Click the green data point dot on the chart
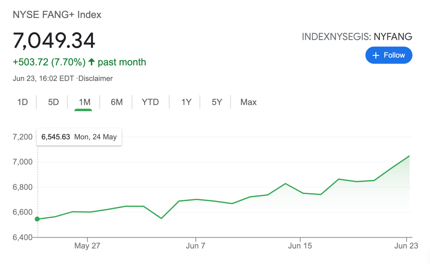 [37, 219]
